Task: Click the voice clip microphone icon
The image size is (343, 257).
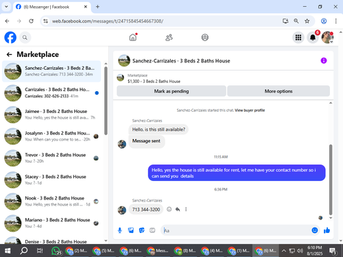Action: 120,230
